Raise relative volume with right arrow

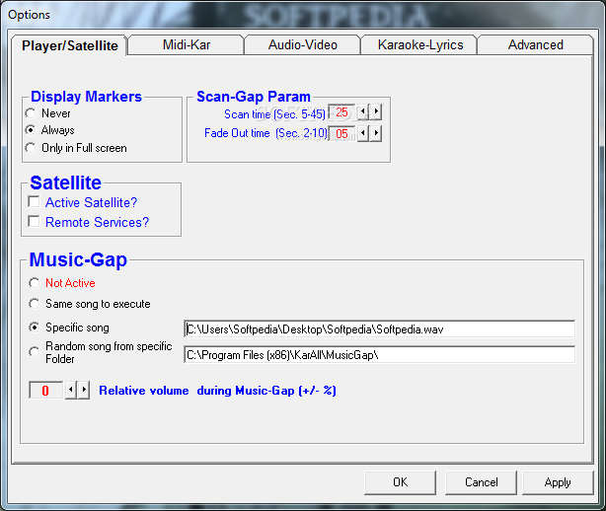[x=84, y=390]
